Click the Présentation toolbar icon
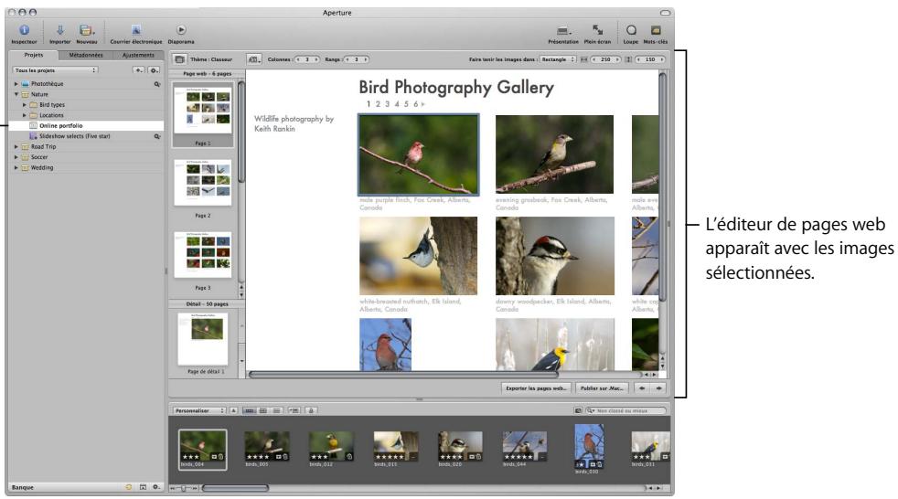This screenshot has width=898, height=499. pyautogui.click(x=563, y=30)
